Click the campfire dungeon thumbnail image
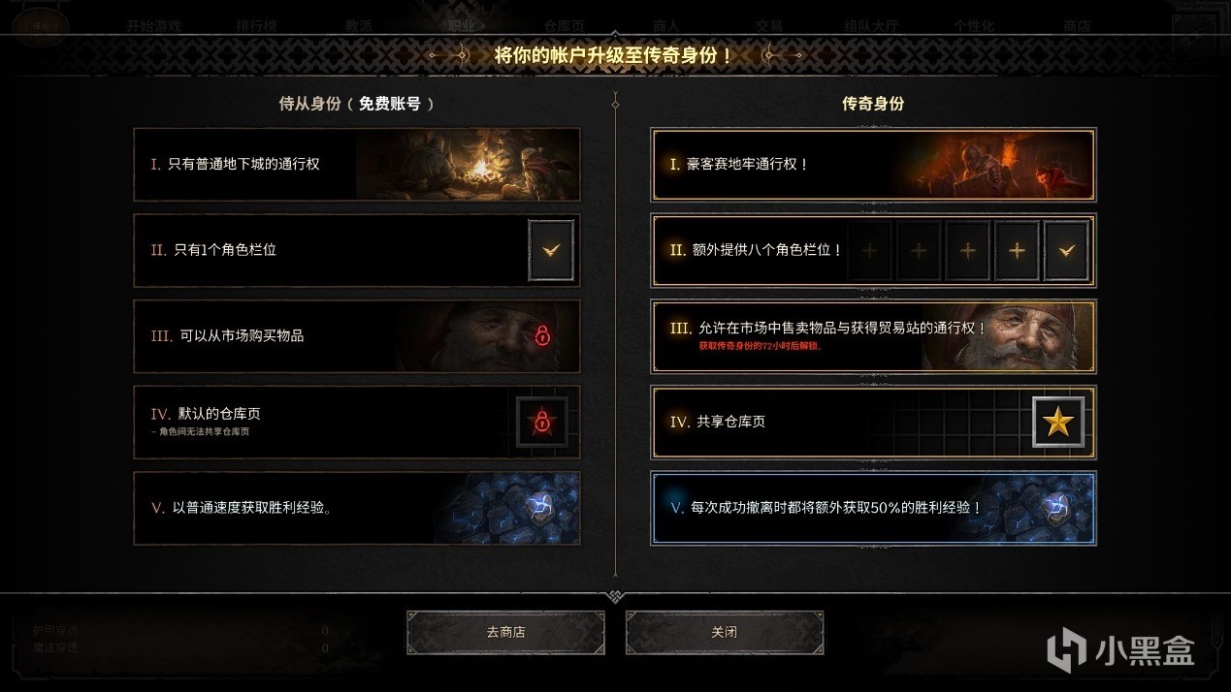The width and height of the screenshot is (1231, 692). pyautogui.click(x=468, y=165)
